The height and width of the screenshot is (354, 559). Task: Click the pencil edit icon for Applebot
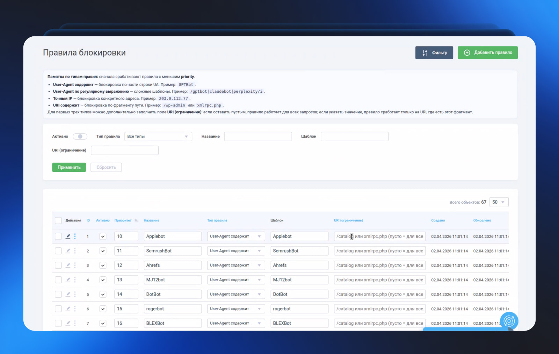[x=68, y=236]
